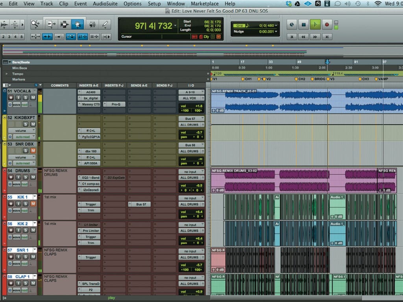403x302 pixels.
Task: Select the Scrubber speaker tool
Action: 92,24
